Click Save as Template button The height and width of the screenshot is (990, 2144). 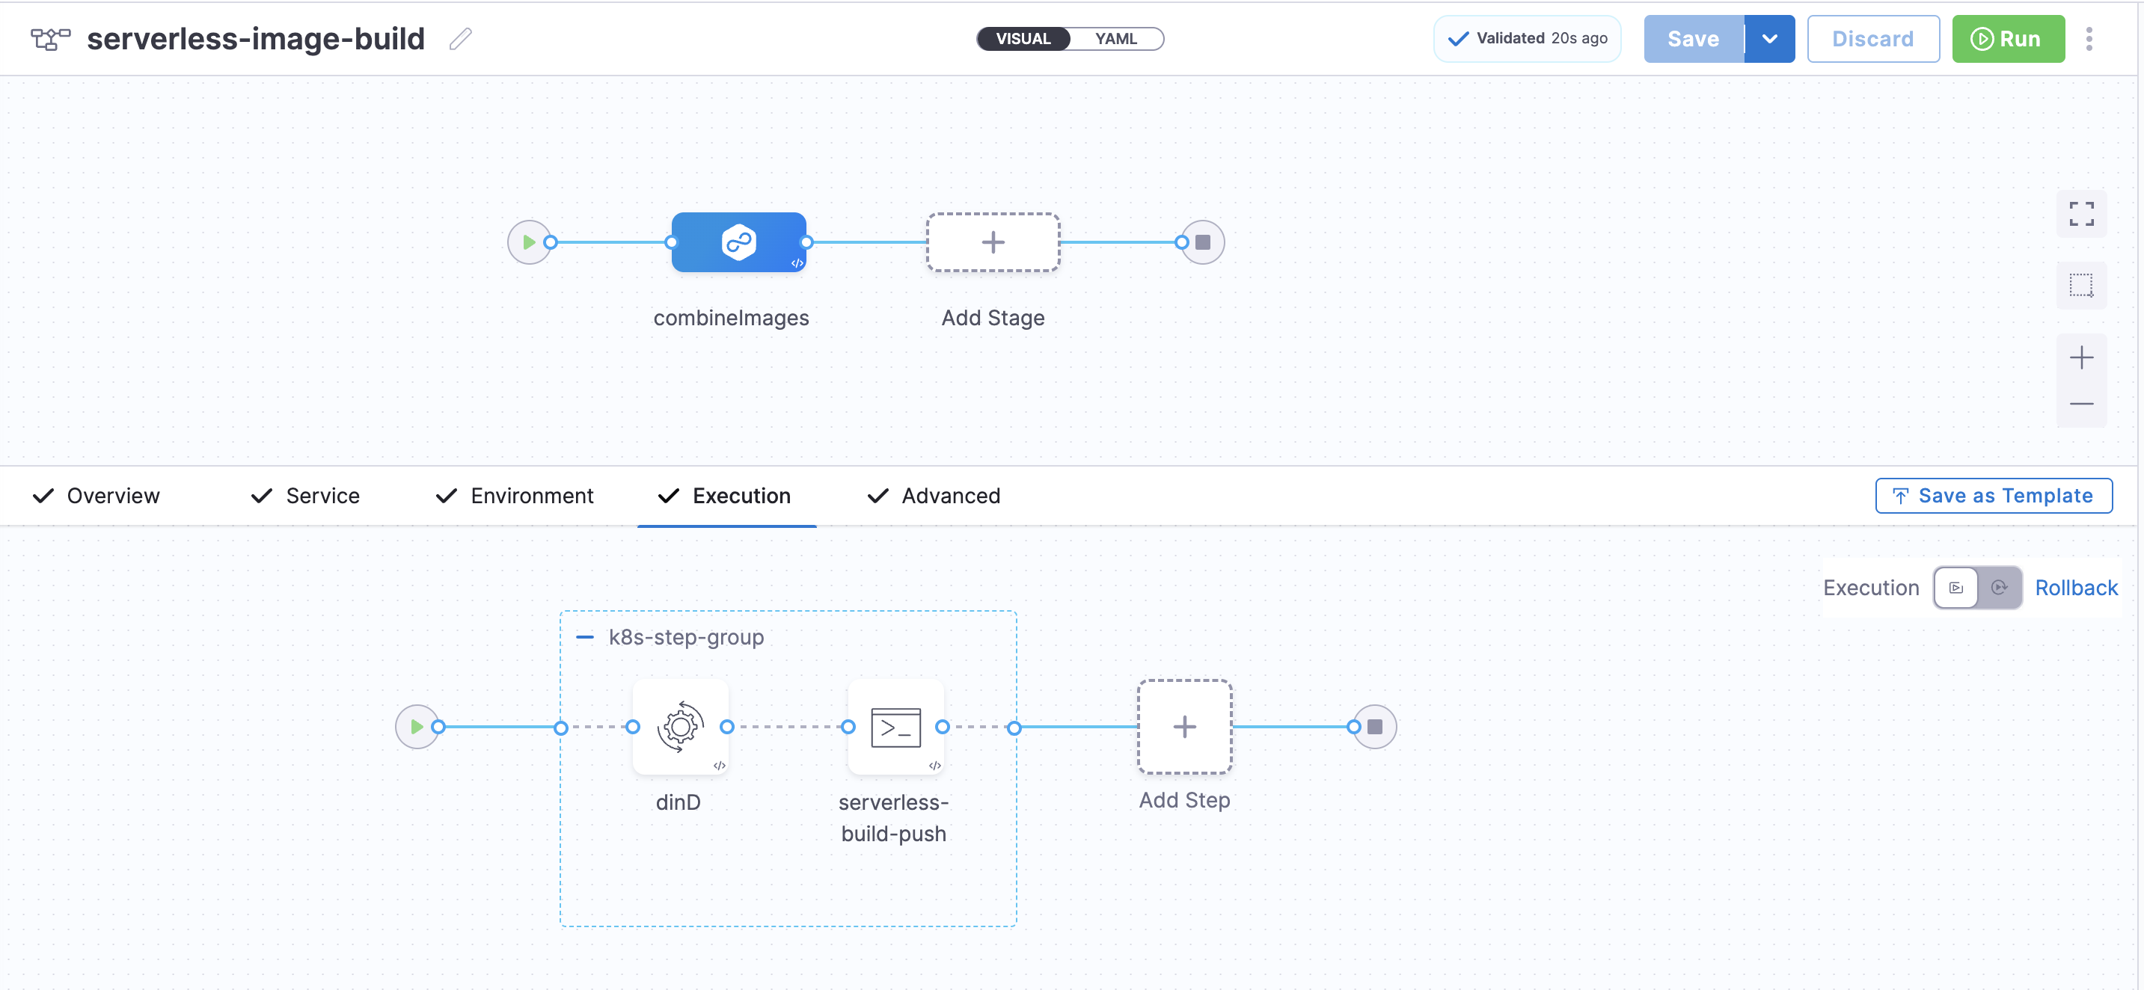[1993, 496]
